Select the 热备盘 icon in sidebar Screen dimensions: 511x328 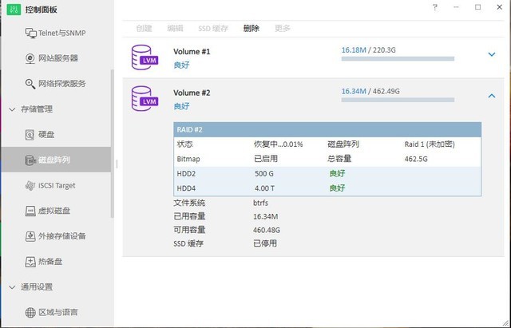tap(31, 262)
